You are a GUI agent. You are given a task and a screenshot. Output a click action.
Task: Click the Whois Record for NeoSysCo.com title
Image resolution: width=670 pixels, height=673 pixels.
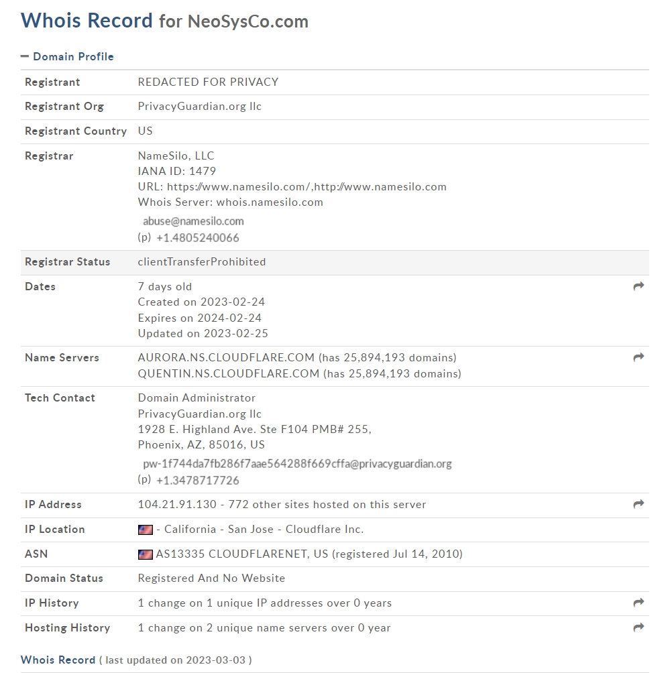coord(164,21)
